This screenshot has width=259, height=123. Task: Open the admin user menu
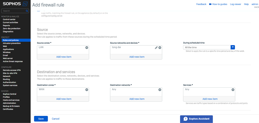tap(255, 4)
